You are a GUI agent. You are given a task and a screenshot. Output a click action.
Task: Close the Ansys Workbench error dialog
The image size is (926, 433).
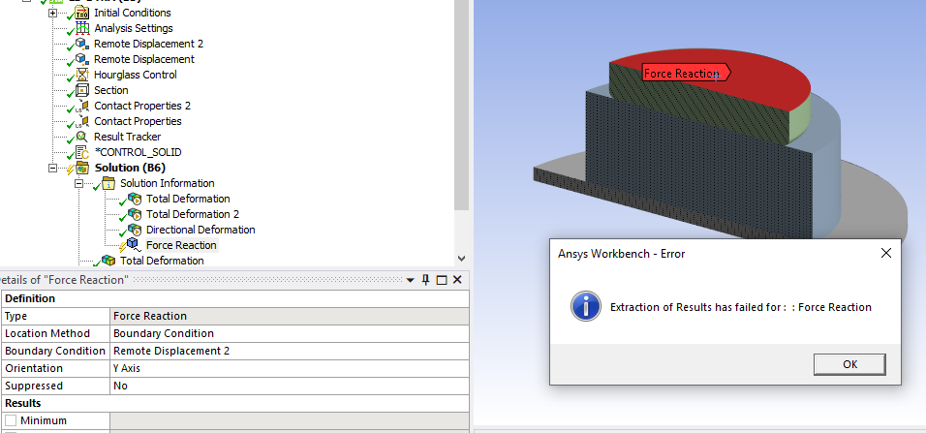pyautogui.click(x=886, y=254)
